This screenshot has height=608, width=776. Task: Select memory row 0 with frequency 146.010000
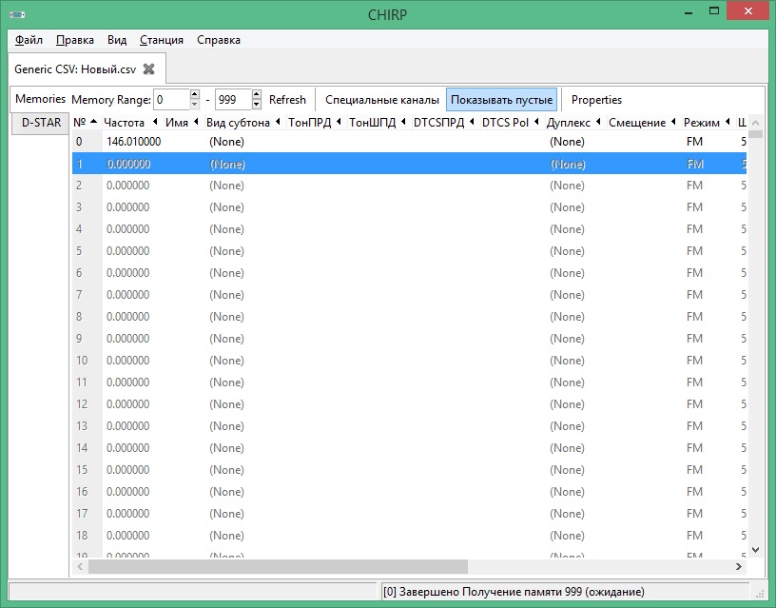point(409,142)
